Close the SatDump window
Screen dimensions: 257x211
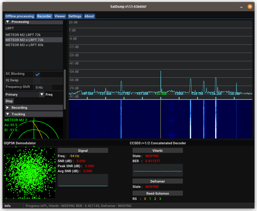coord(250,7)
